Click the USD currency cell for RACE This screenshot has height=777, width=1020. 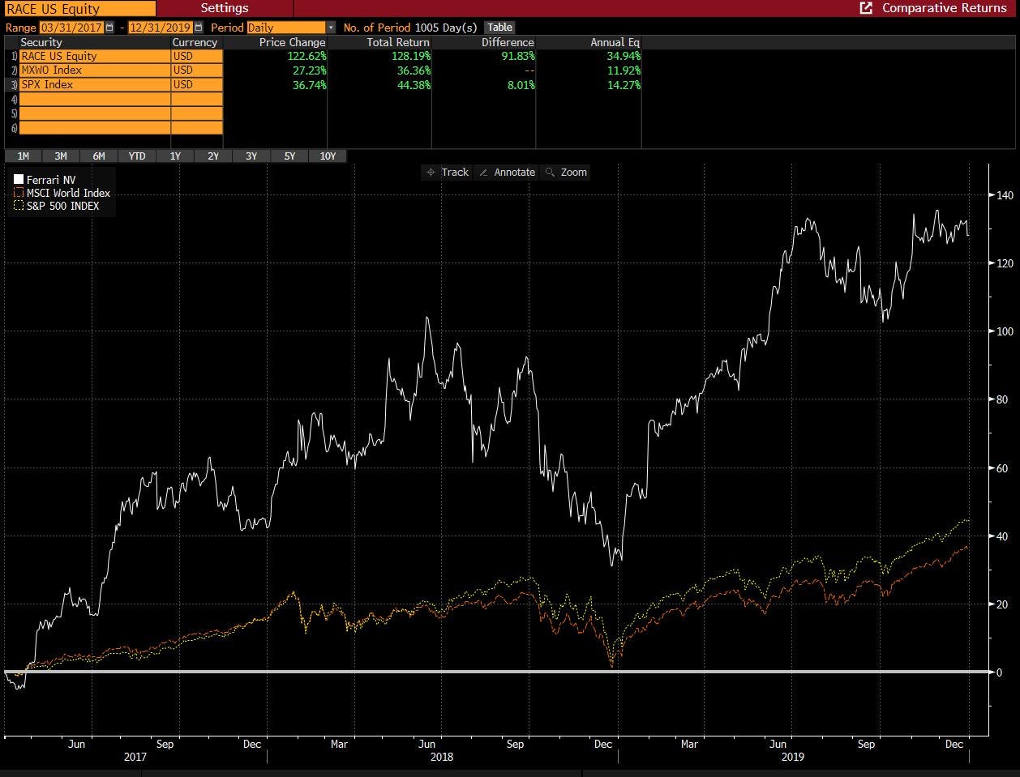(196, 56)
